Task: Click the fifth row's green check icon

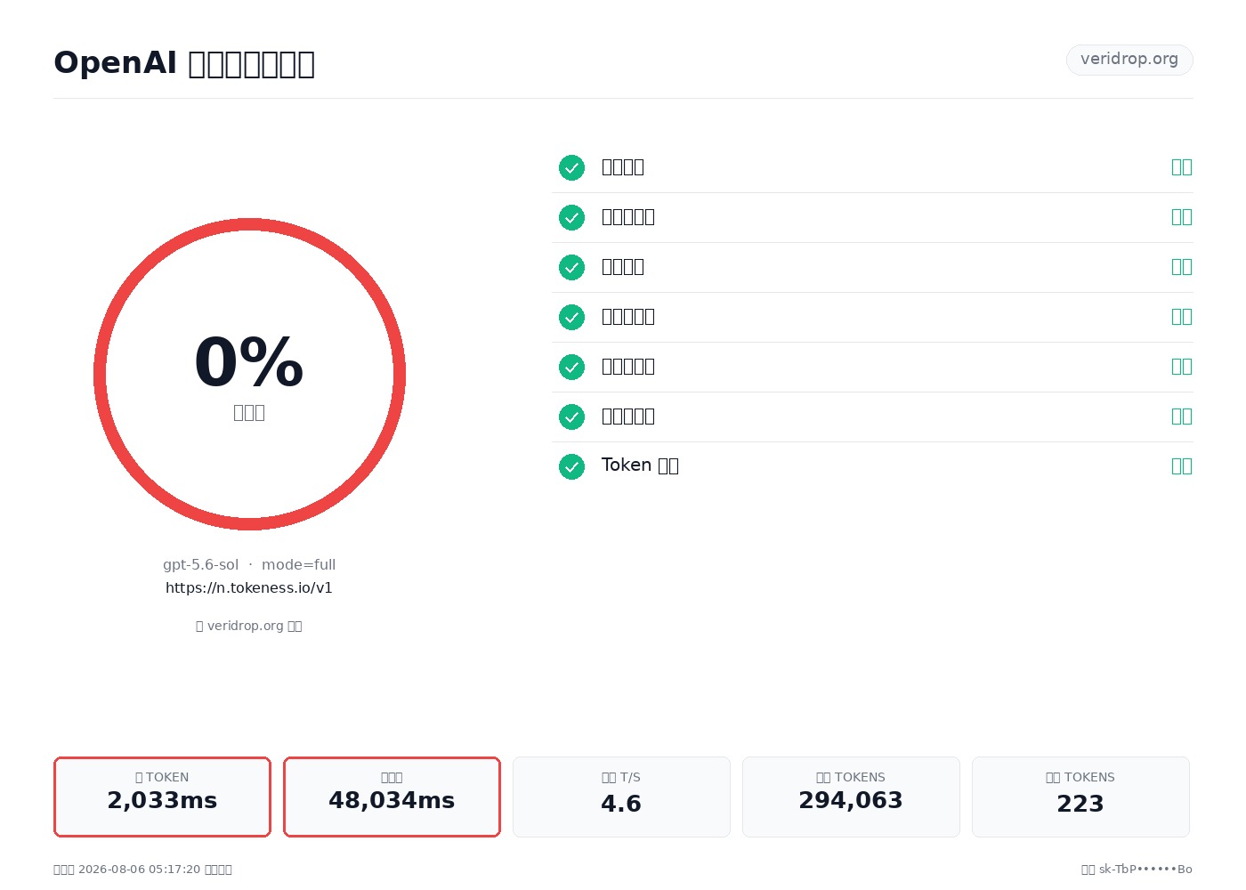Action: tap(571, 367)
